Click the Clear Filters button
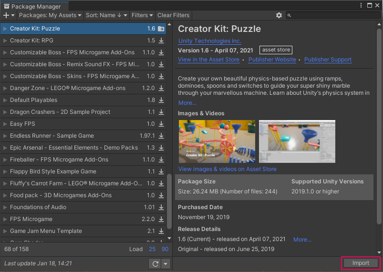Viewport: 383px width, 272px height. 174,15
